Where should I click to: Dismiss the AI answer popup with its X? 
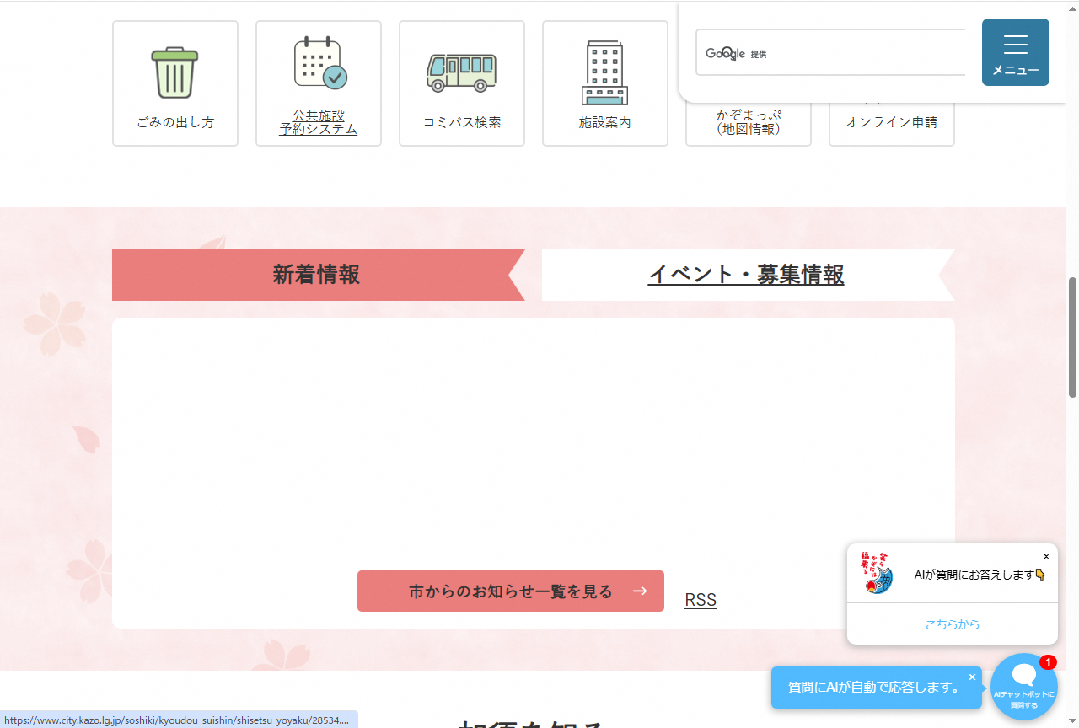(1046, 556)
